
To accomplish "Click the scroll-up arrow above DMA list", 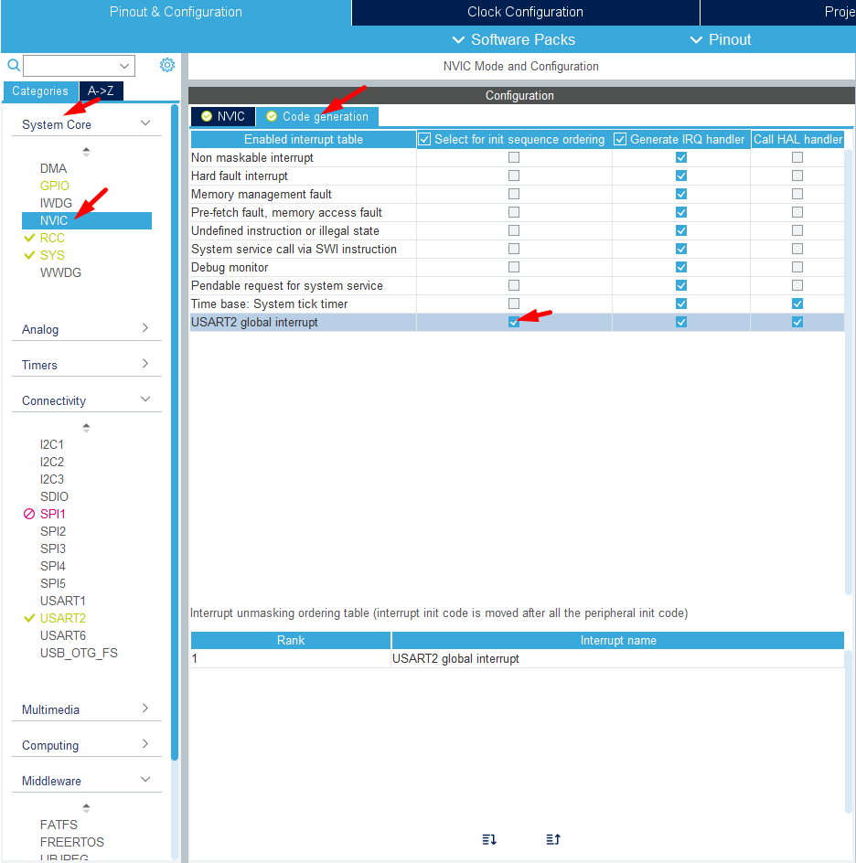I will pos(87,152).
